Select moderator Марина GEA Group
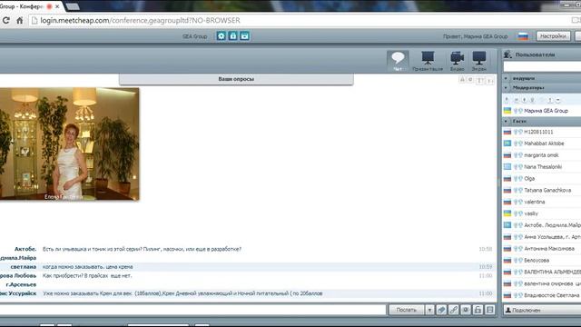Screen dimensions: 581x327 [546, 111]
